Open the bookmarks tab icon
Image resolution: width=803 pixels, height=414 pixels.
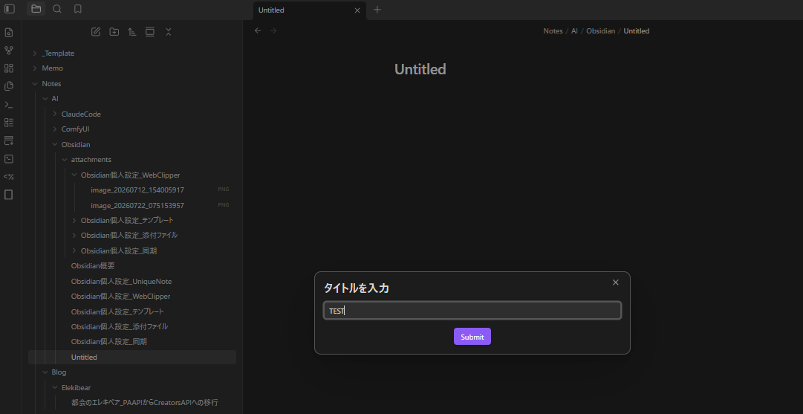tap(77, 9)
